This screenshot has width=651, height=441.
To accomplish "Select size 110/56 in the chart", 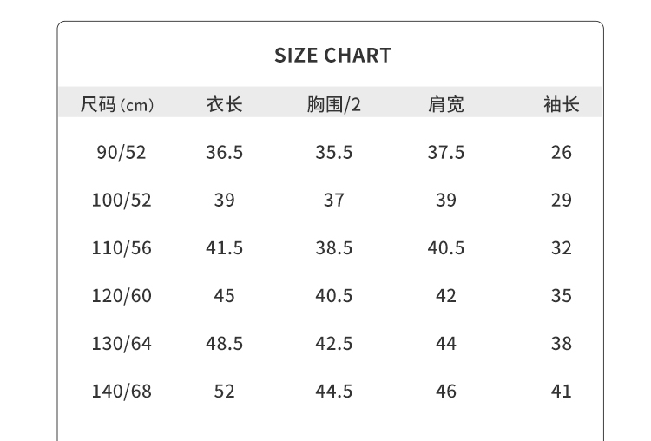I will (122, 248).
